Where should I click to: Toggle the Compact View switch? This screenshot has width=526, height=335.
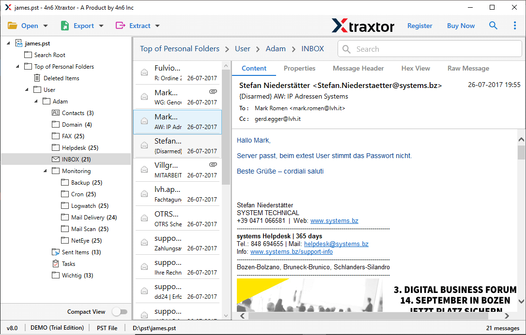coord(119,312)
